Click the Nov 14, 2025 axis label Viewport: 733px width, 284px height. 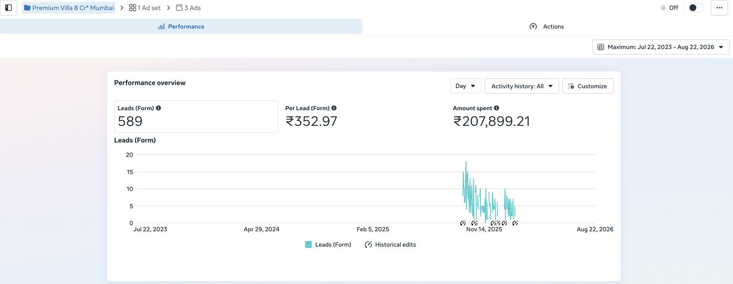click(484, 229)
